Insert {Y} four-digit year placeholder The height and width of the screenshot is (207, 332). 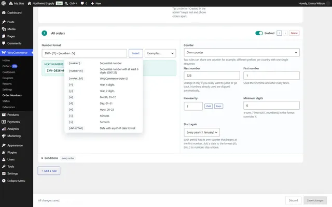103,85
